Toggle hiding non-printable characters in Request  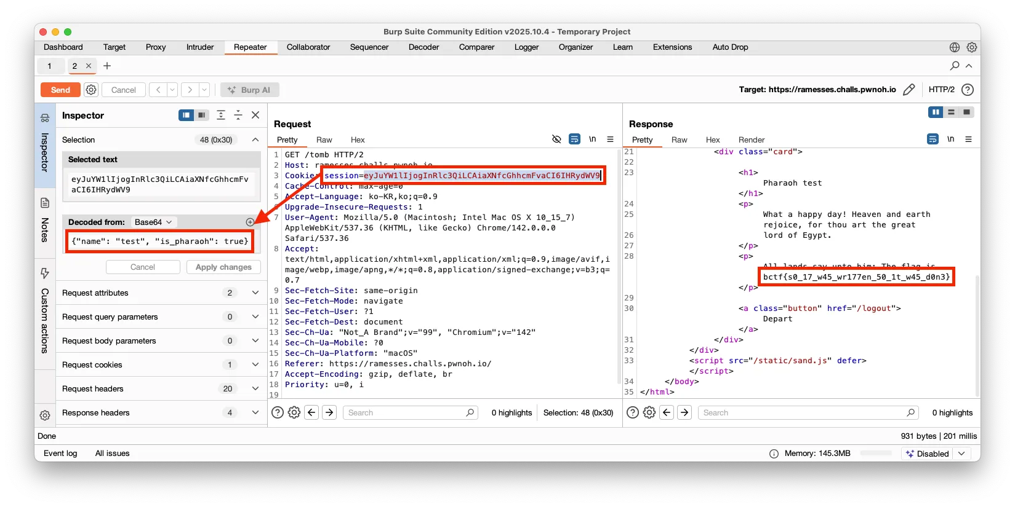pyautogui.click(x=556, y=140)
